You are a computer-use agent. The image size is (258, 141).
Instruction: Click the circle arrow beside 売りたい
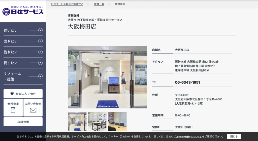coord(40,41)
